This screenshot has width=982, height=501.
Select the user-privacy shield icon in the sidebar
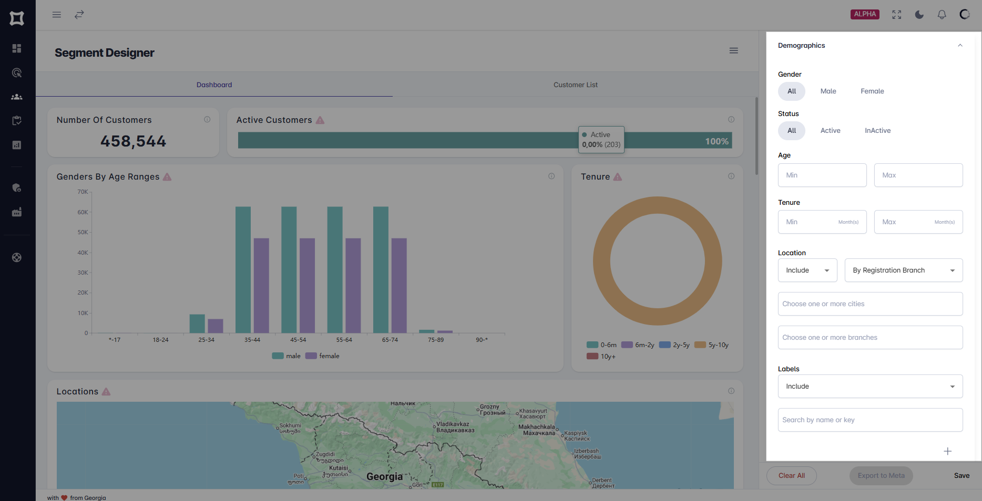coord(16,187)
